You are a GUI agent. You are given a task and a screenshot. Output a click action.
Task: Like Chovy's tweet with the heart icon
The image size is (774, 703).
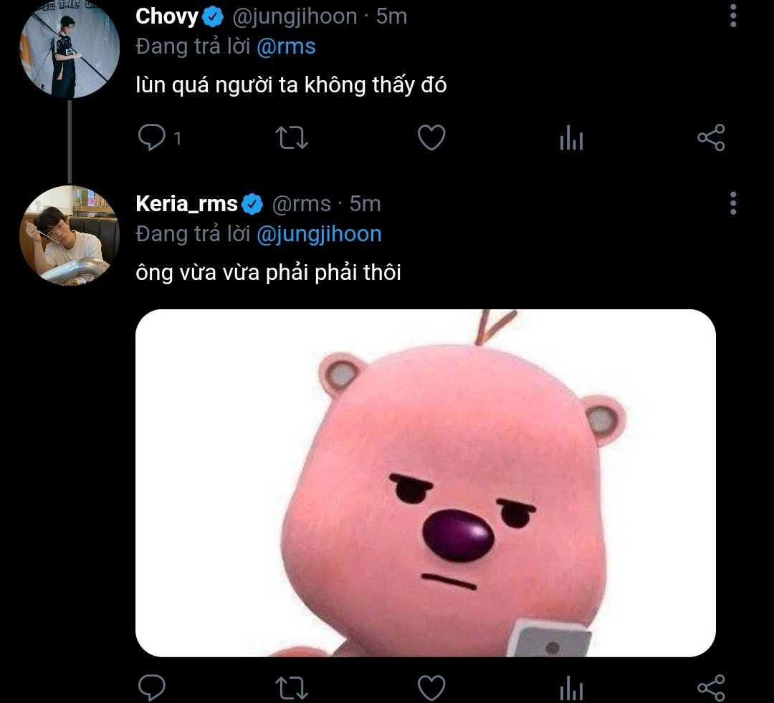click(x=431, y=137)
